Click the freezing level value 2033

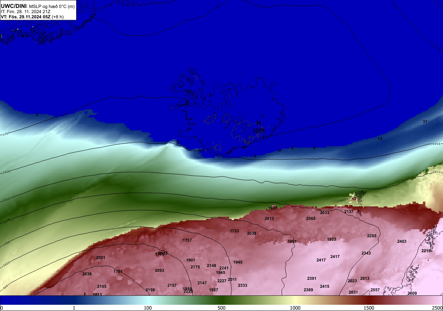click(x=325, y=213)
